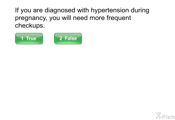Click the word "False" label
Image resolution: width=175 pixels, height=120 pixels.
click(71, 38)
